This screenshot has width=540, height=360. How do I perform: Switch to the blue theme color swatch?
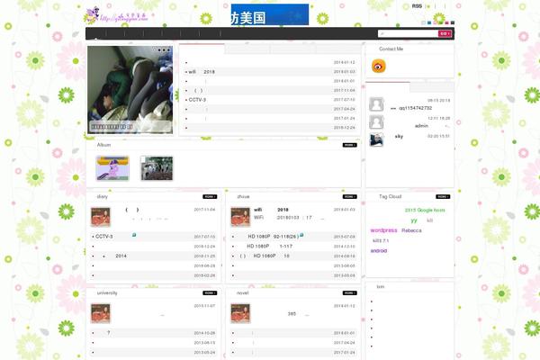429,23
